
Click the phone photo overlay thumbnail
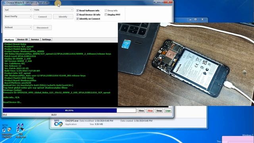coord(186,64)
